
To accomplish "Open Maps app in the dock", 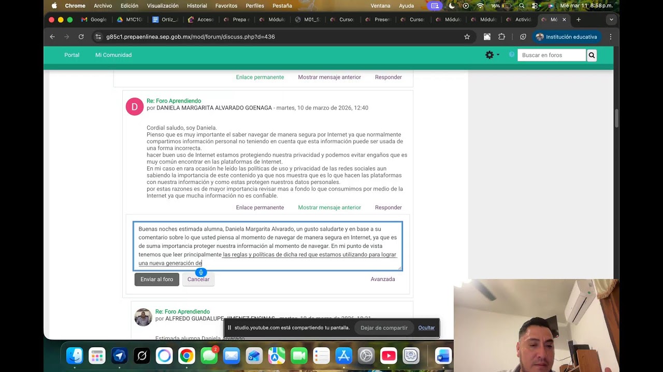I will (276, 355).
